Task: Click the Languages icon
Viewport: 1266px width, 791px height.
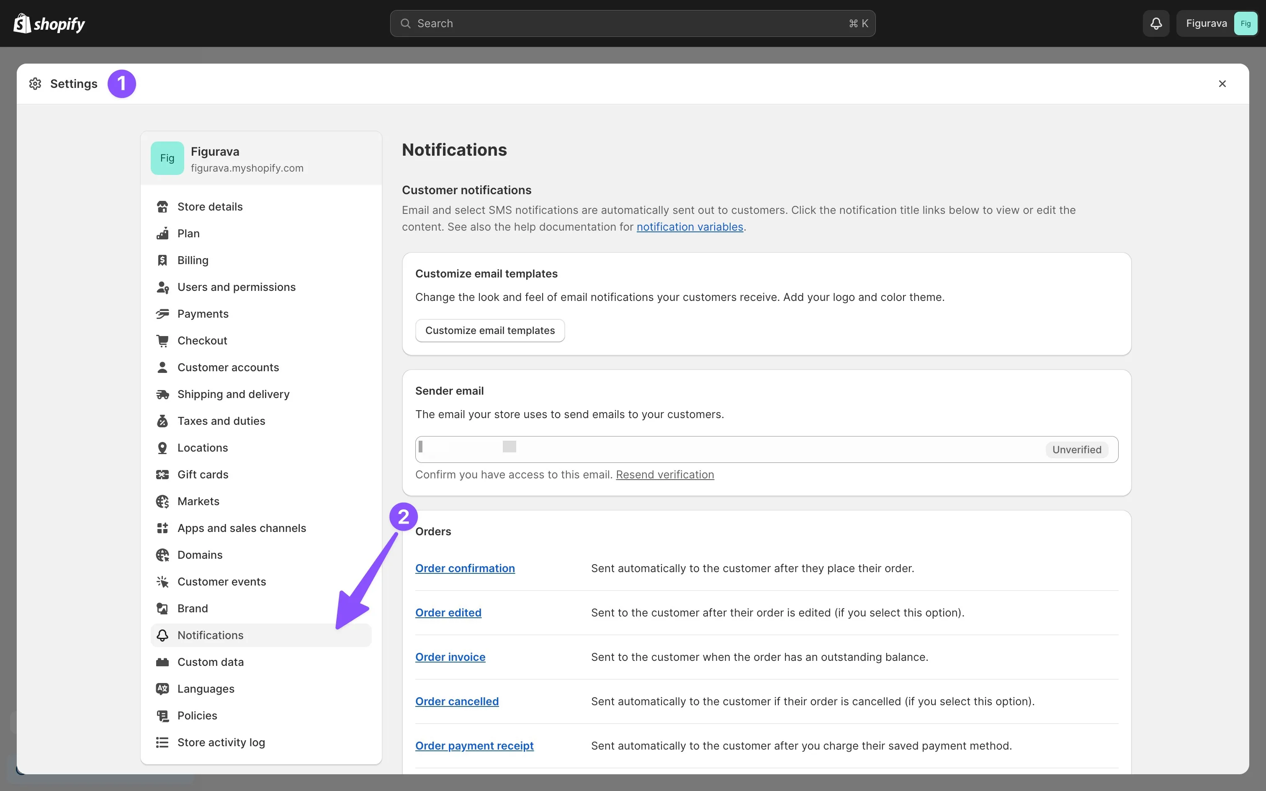Action: (162, 689)
